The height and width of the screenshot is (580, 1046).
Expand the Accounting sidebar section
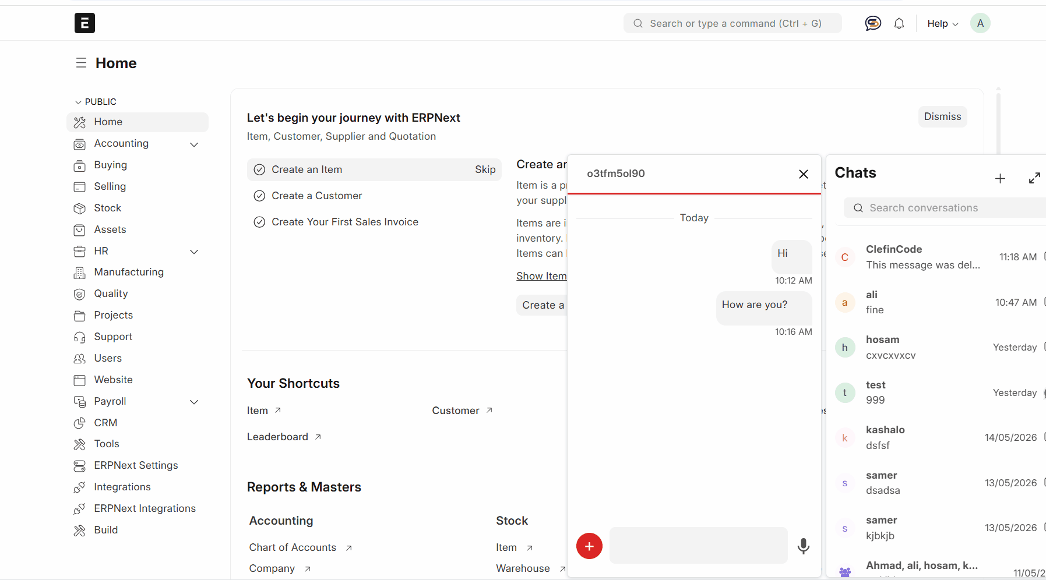pos(194,144)
